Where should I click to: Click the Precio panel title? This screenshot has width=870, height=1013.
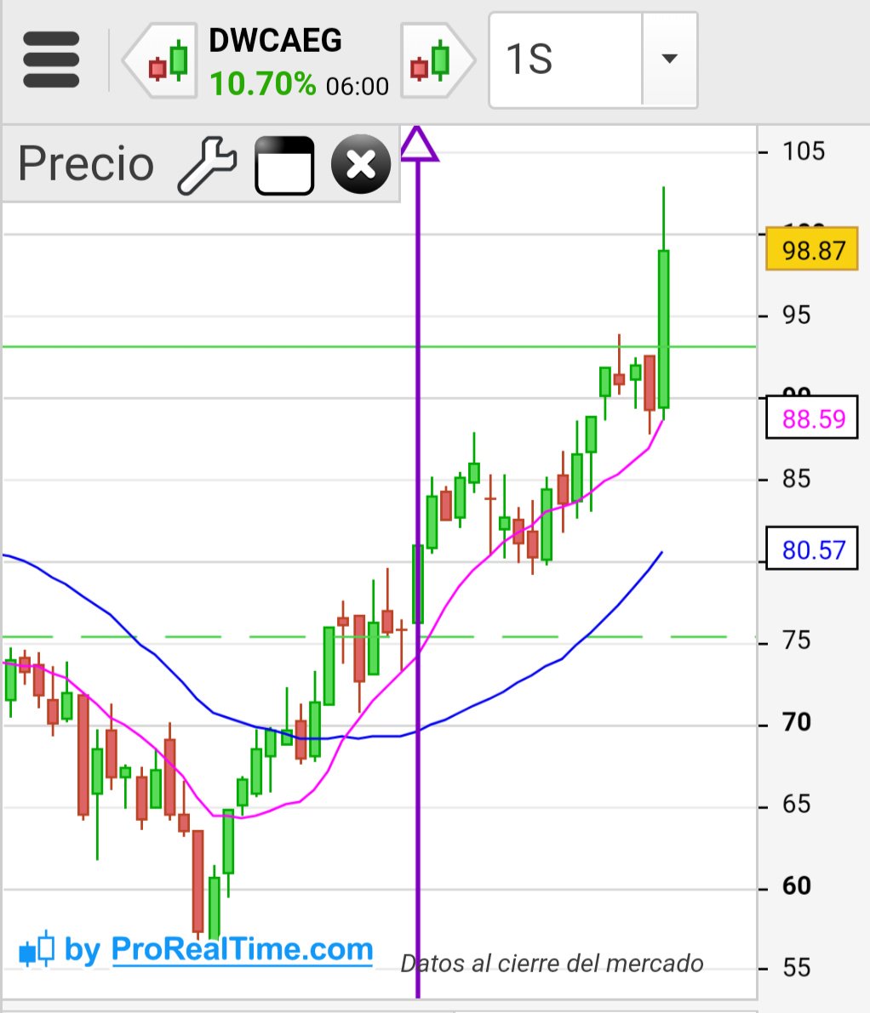(x=85, y=163)
